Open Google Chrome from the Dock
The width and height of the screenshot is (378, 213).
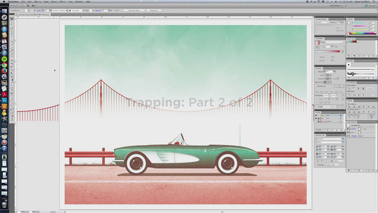point(4,65)
